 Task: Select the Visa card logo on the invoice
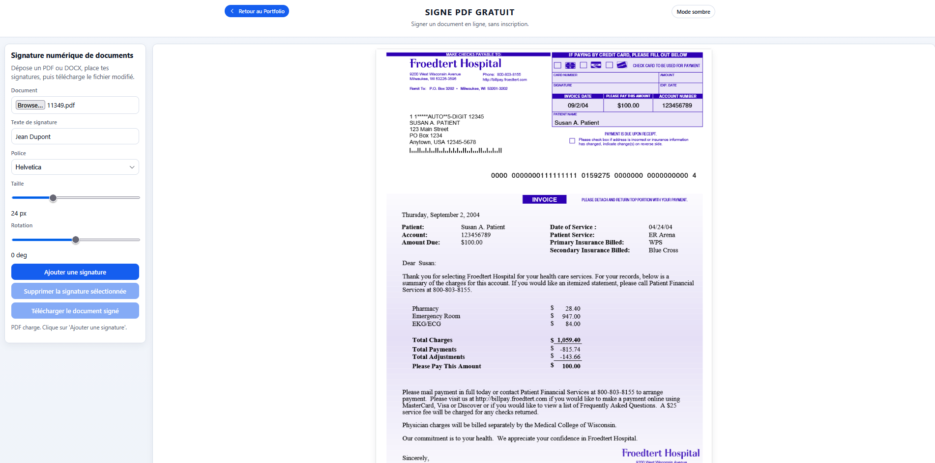(596, 65)
